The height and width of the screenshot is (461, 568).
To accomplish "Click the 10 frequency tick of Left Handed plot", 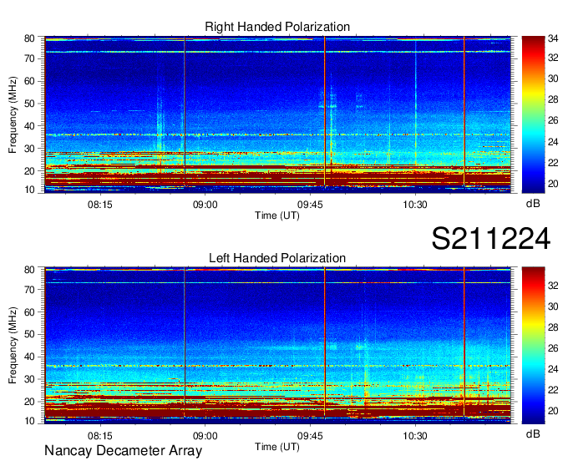I will pos(29,421).
